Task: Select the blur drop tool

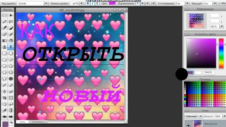Action: coord(5,91)
